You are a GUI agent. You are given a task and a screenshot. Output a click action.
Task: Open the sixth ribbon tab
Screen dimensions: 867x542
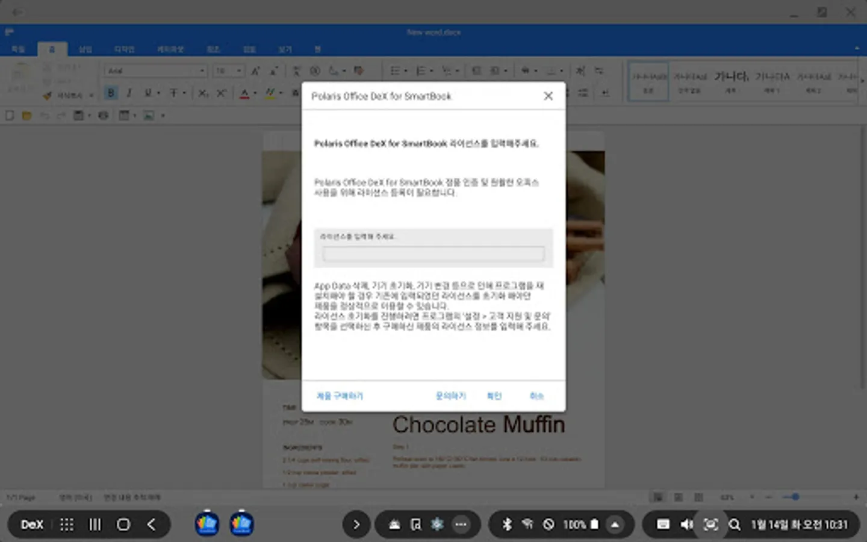click(213, 49)
